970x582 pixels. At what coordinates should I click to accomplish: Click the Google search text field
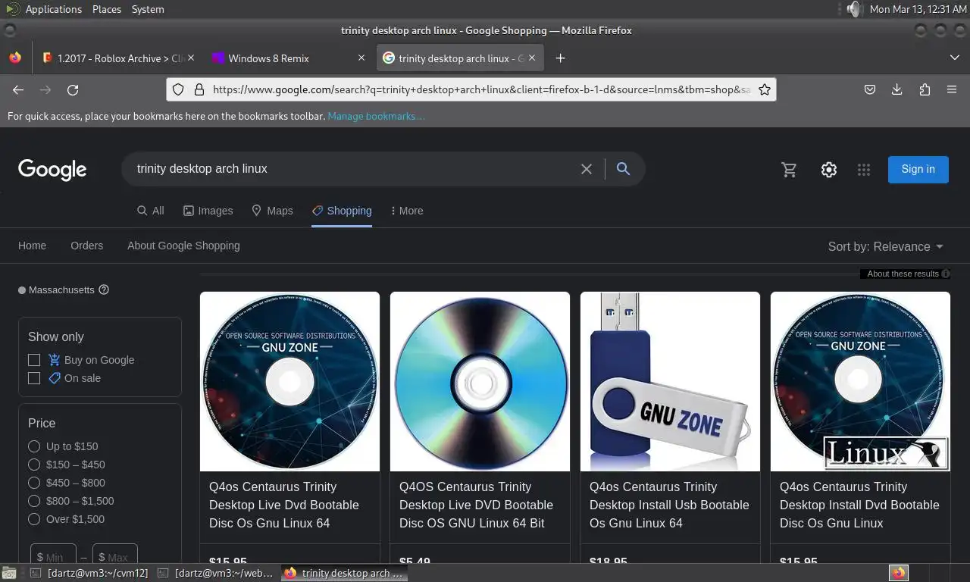[352, 169]
